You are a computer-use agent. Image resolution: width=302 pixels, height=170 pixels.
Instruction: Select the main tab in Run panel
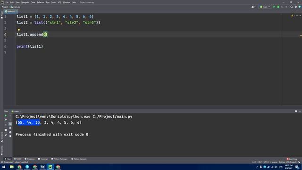(16, 111)
